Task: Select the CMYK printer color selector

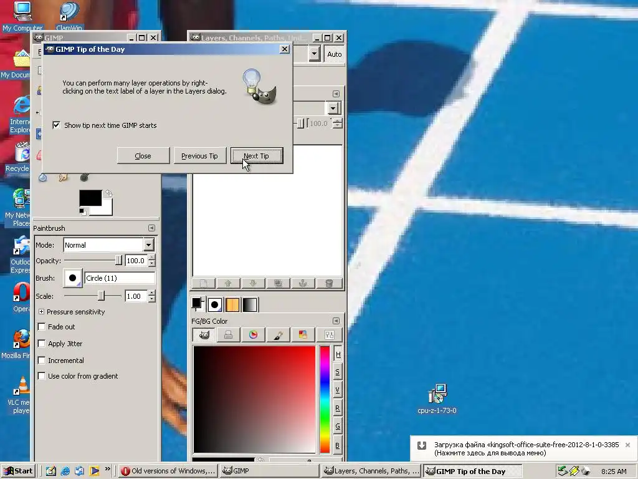Action: (229, 335)
